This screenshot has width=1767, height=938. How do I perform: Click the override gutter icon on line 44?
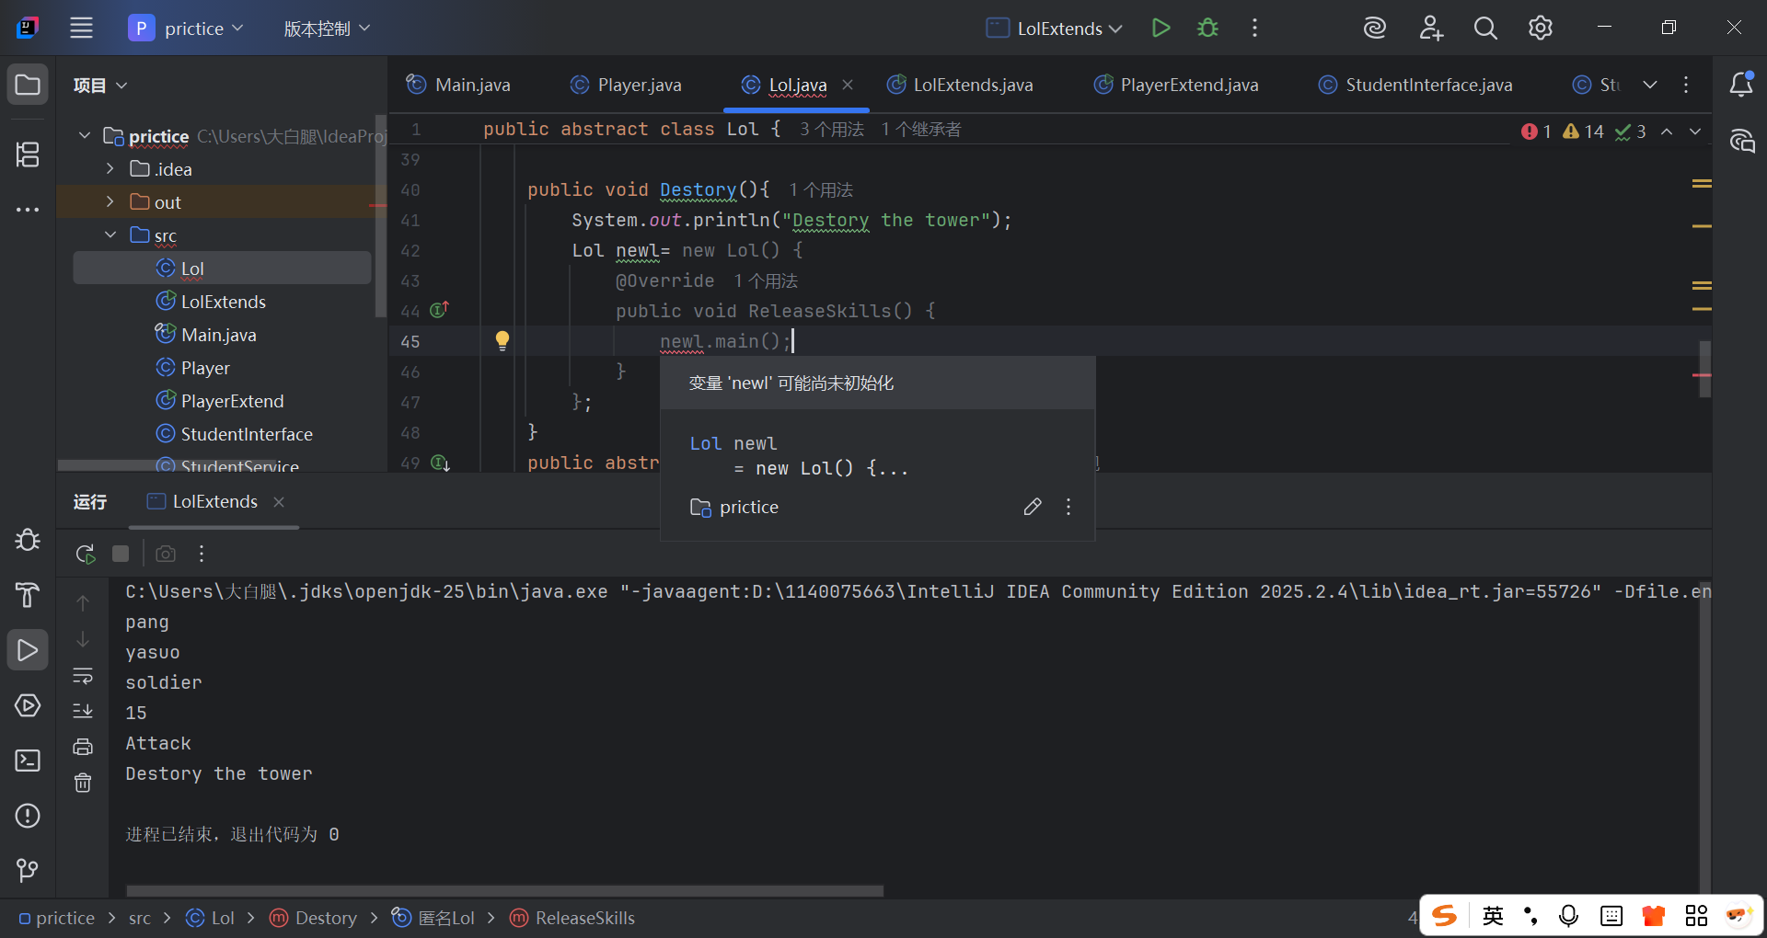point(440,310)
